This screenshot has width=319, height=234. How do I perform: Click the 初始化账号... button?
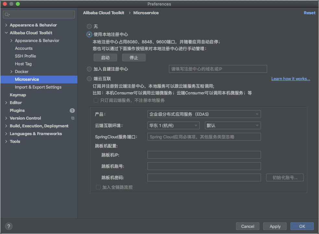point(285,178)
